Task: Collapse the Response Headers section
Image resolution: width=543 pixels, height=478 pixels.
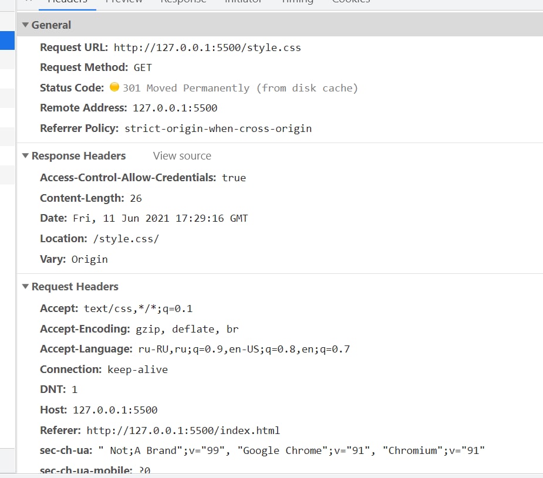Action: 25,155
